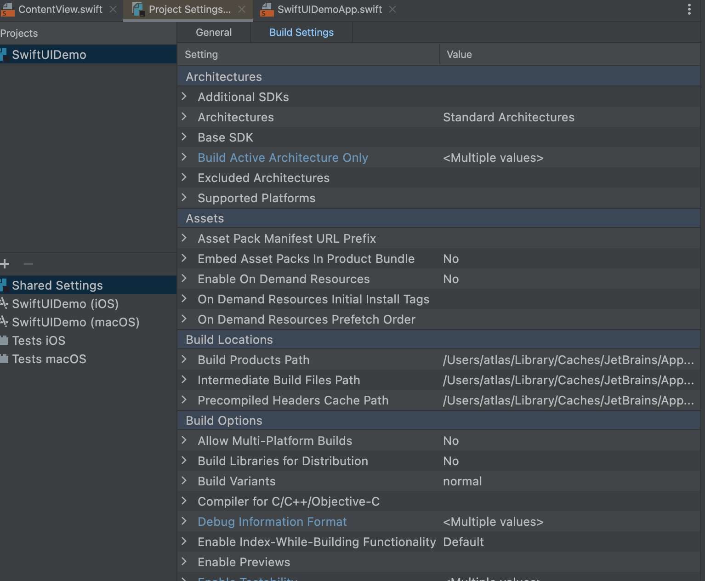
Task: Expand the Supported Platforms setting
Action: pos(184,198)
